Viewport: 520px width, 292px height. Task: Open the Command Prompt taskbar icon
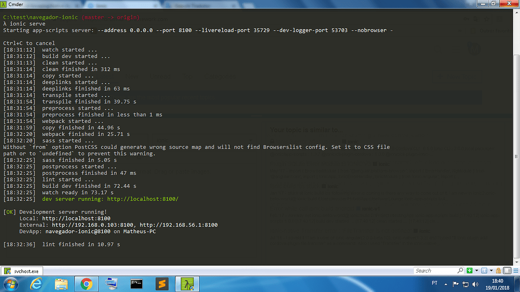(136, 284)
